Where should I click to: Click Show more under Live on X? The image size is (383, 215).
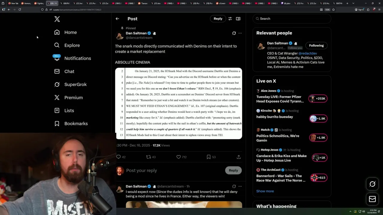265,191
